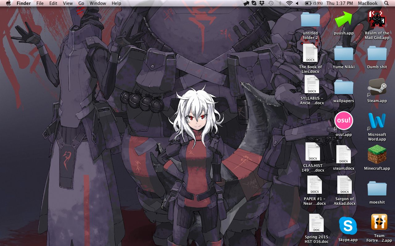Click the Thu 1:37 PM clock
This screenshot has height=246, width=395.
[339, 3]
